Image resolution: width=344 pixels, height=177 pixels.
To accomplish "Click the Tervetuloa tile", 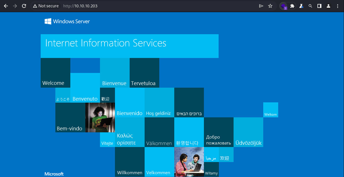I will (x=144, y=73).
